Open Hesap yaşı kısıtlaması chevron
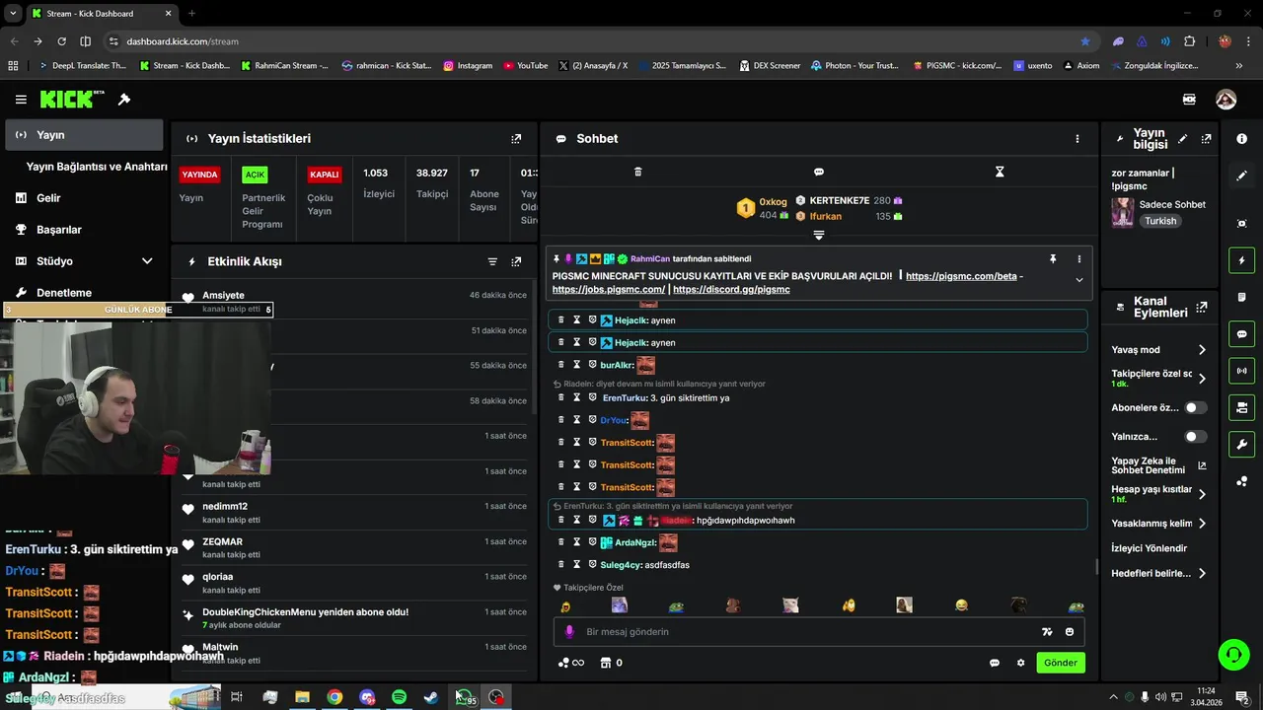This screenshot has height=710, width=1263. 1202,494
